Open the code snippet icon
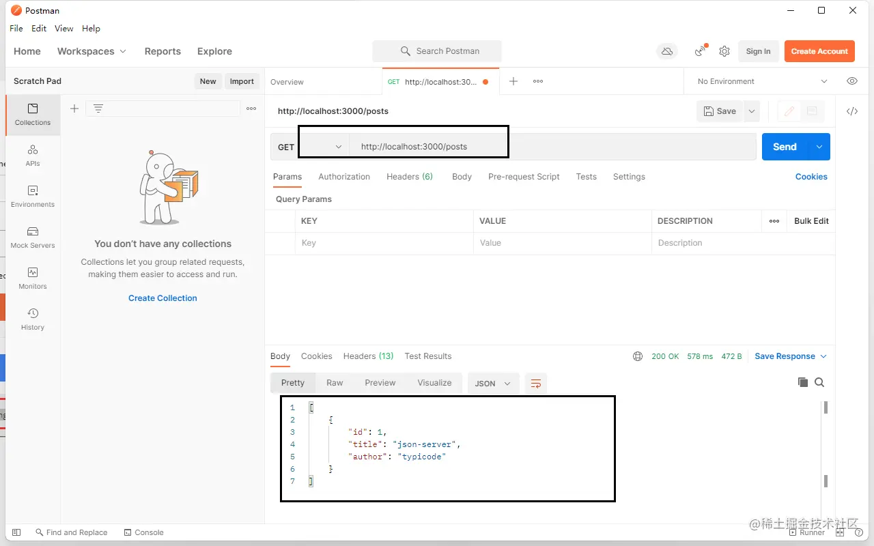The image size is (874, 546). point(852,111)
